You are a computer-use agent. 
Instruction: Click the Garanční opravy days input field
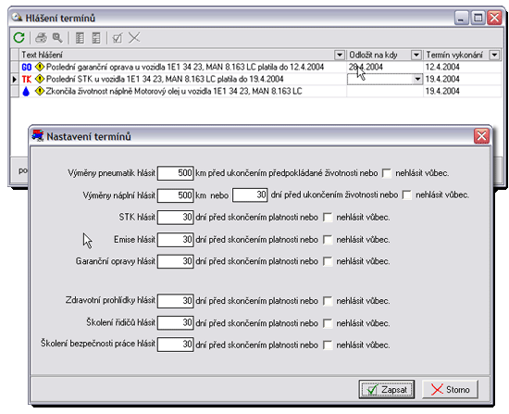coord(176,261)
